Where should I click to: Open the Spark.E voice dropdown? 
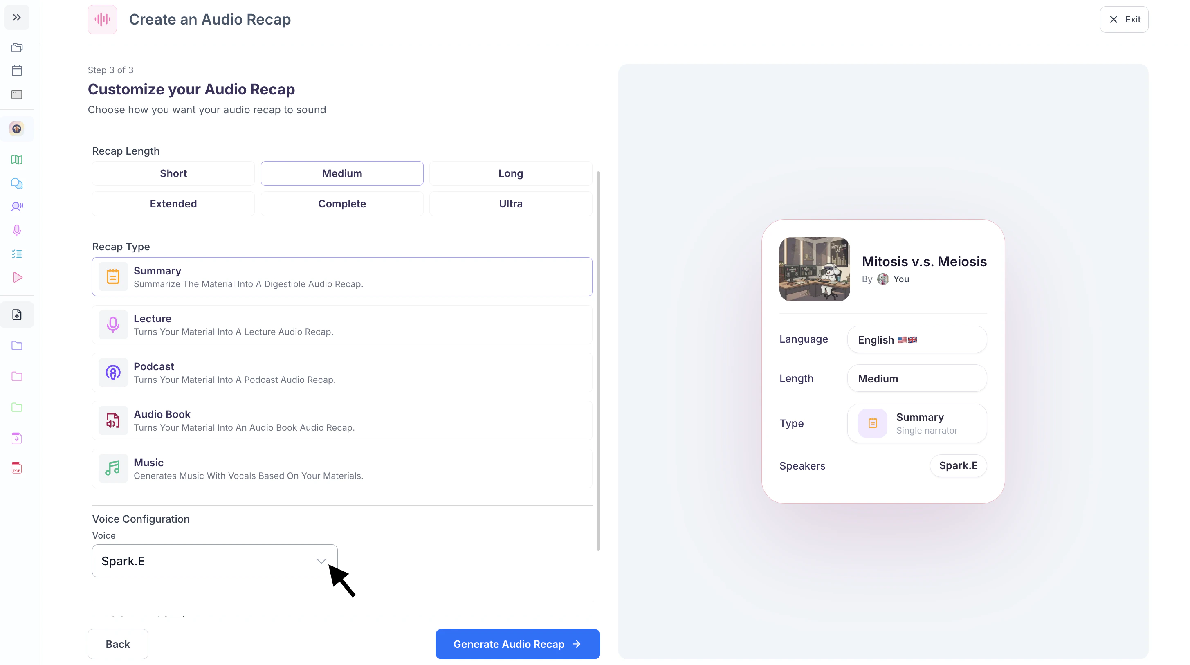click(214, 561)
